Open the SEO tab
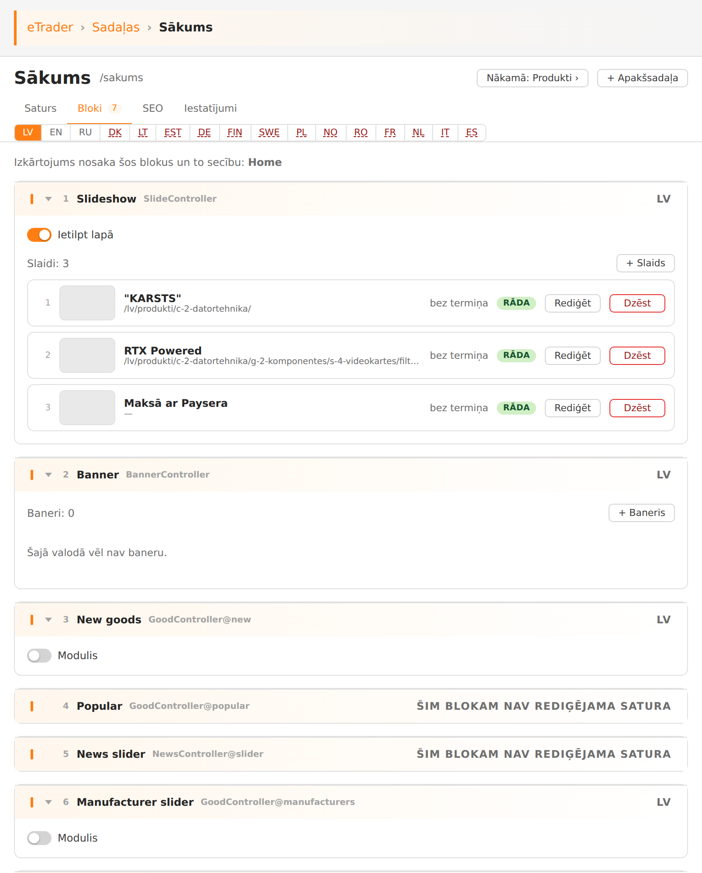This screenshot has width=702, height=873. tap(153, 108)
